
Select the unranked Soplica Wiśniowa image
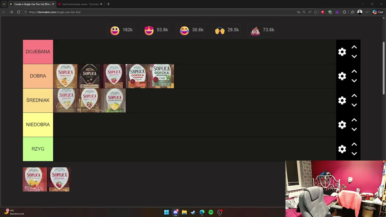(59, 179)
